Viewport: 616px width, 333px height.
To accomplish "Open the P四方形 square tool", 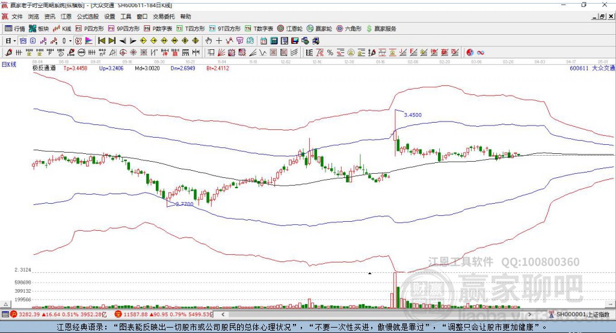I will (90, 29).
